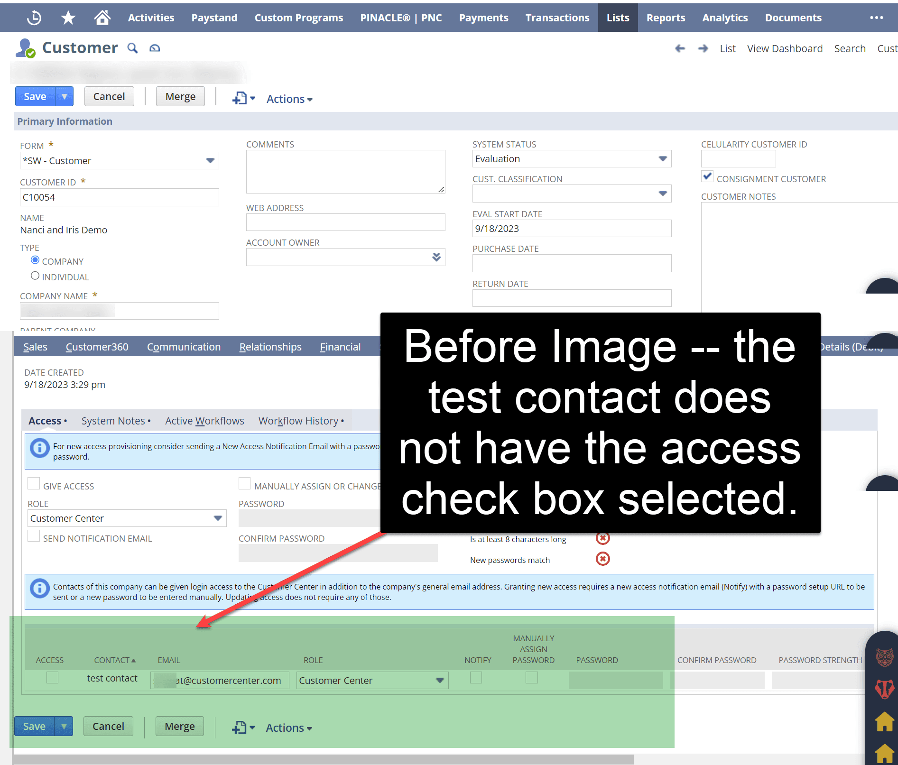The image size is (898, 765).
Task: Expand the top Save button dropdown arrow
Action: [65, 96]
